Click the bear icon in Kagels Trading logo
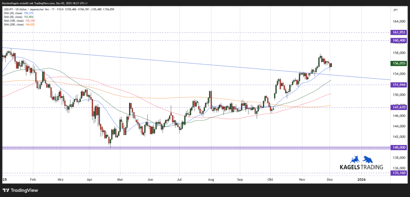Image resolution: width=410 pixels, height=197 pixels. (368, 159)
